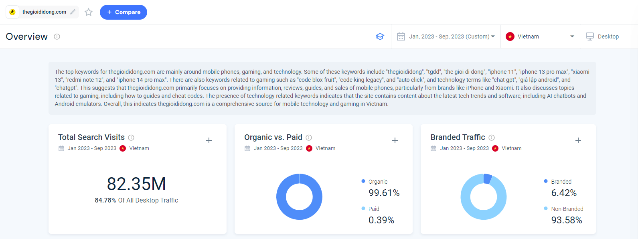The height and width of the screenshot is (239, 638).
Task: Click the Vietnam flag under Total Search Visits
Action: tap(123, 148)
